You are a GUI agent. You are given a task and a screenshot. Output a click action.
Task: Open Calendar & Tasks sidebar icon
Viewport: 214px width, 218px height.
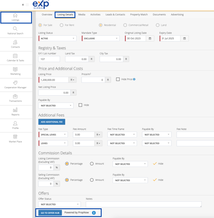click(x=15, y=56)
